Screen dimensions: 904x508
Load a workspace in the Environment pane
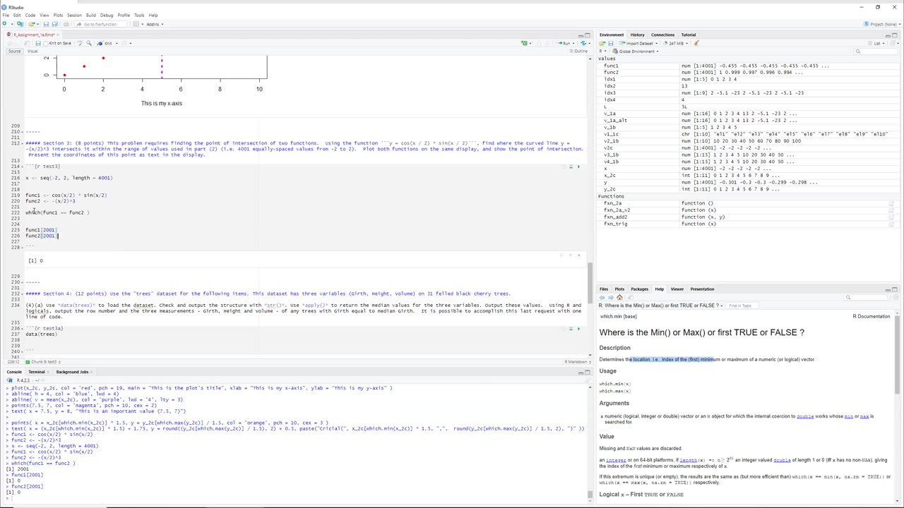coord(602,43)
